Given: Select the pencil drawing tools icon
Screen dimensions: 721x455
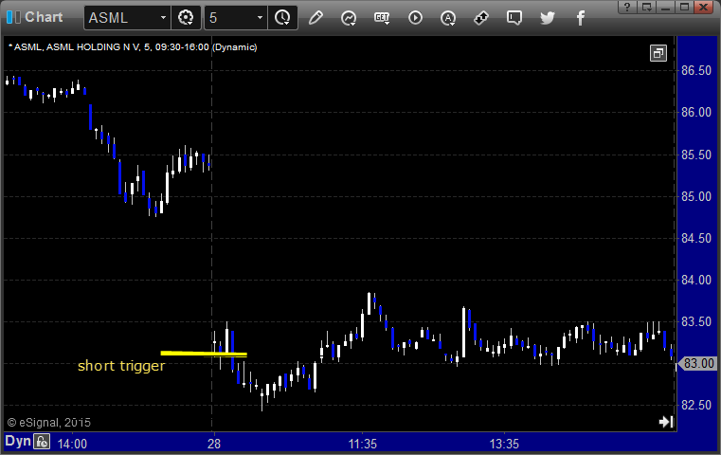Looking at the screenshot, I should 315,18.
